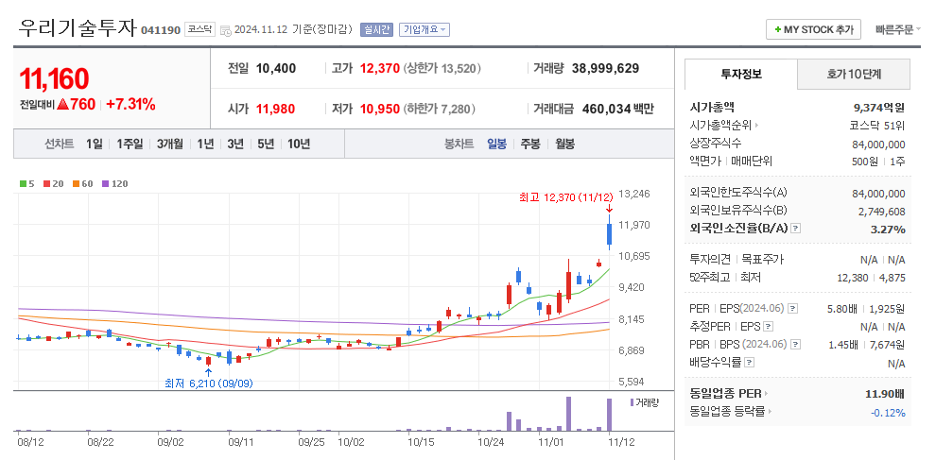The width and height of the screenshot is (936, 460).
Task: Select the 1년 line chart
Action: pos(205,144)
